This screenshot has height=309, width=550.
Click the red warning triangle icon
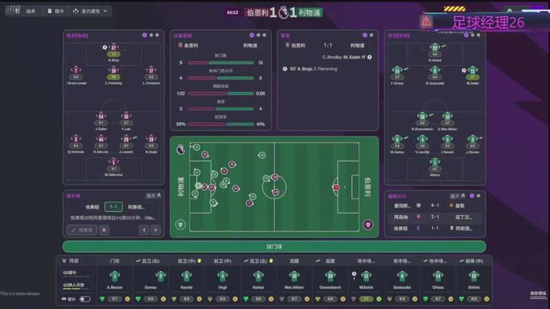[x=426, y=22]
